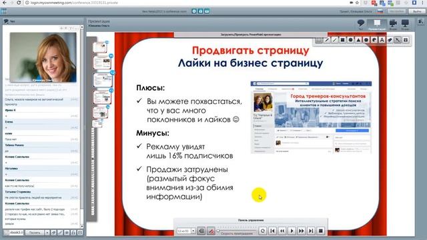Start playback with the play button

click(292, 231)
